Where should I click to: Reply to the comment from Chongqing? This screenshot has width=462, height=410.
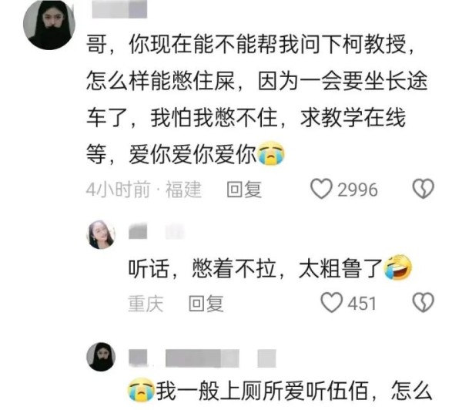[206, 304]
